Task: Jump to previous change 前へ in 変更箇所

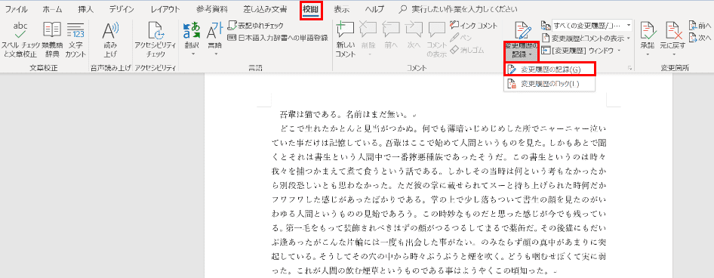Action: pos(700,26)
